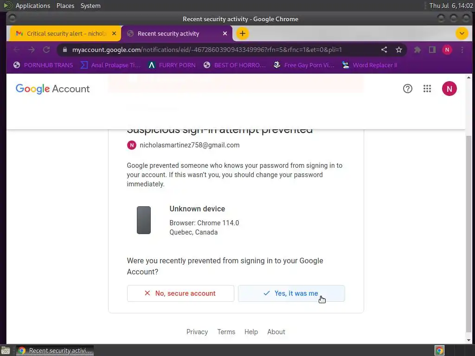Bookmark this page with the star icon
Image resolution: width=475 pixels, height=356 pixels.
pos(399,50)
